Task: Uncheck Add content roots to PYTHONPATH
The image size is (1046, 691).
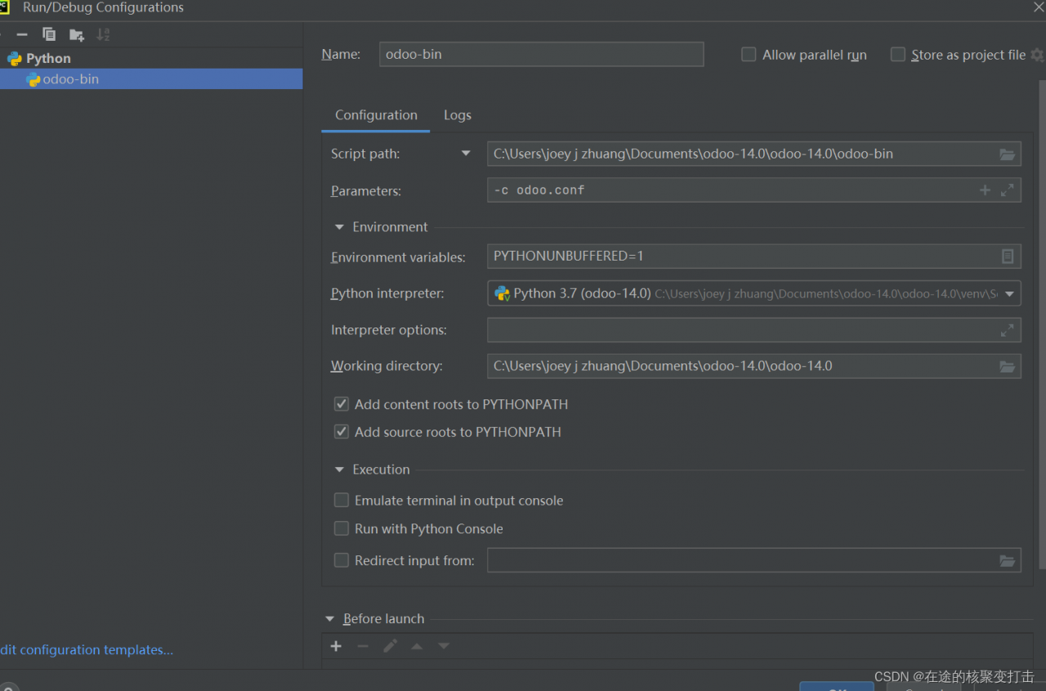Action: 342,404
